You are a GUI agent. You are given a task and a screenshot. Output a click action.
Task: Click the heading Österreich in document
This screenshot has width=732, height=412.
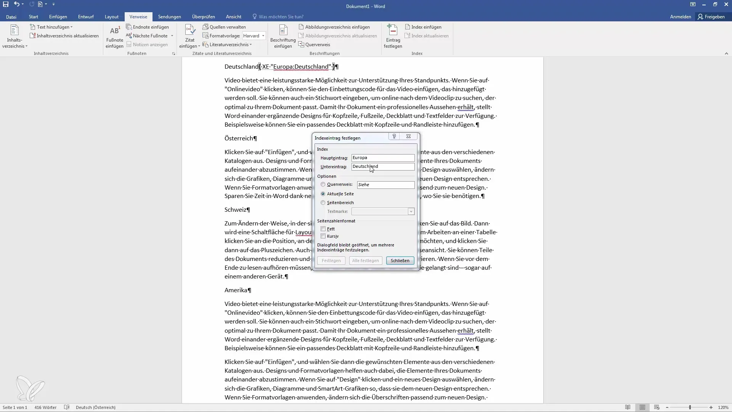[x=239, y=138]
